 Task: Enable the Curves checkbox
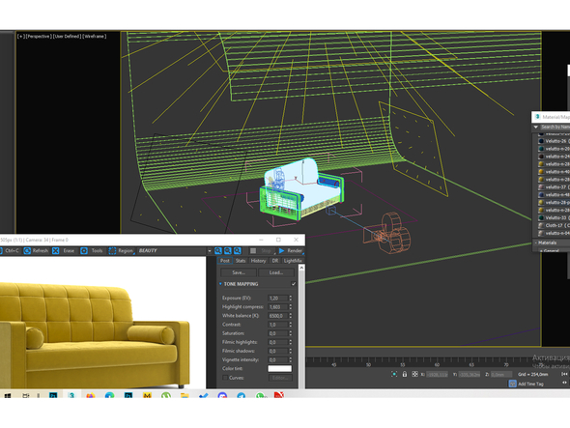point(225,378)
